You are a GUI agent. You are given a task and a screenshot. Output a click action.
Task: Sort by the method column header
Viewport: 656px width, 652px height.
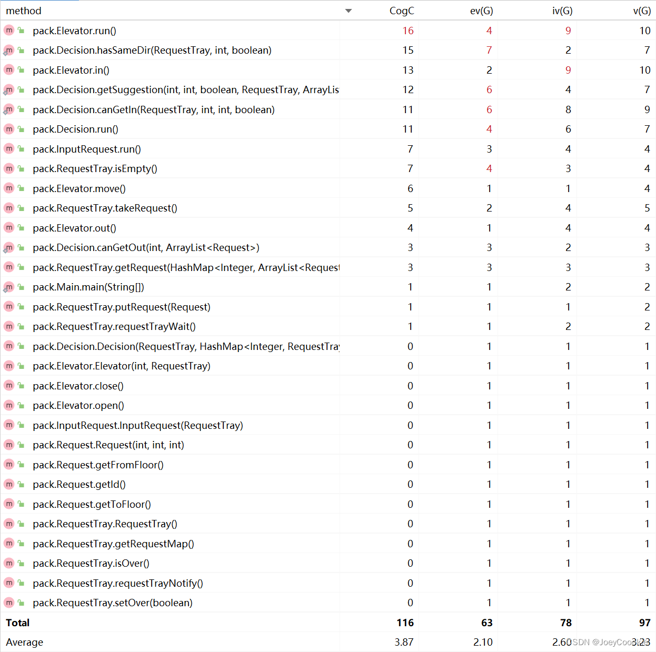tap(24, 11)
